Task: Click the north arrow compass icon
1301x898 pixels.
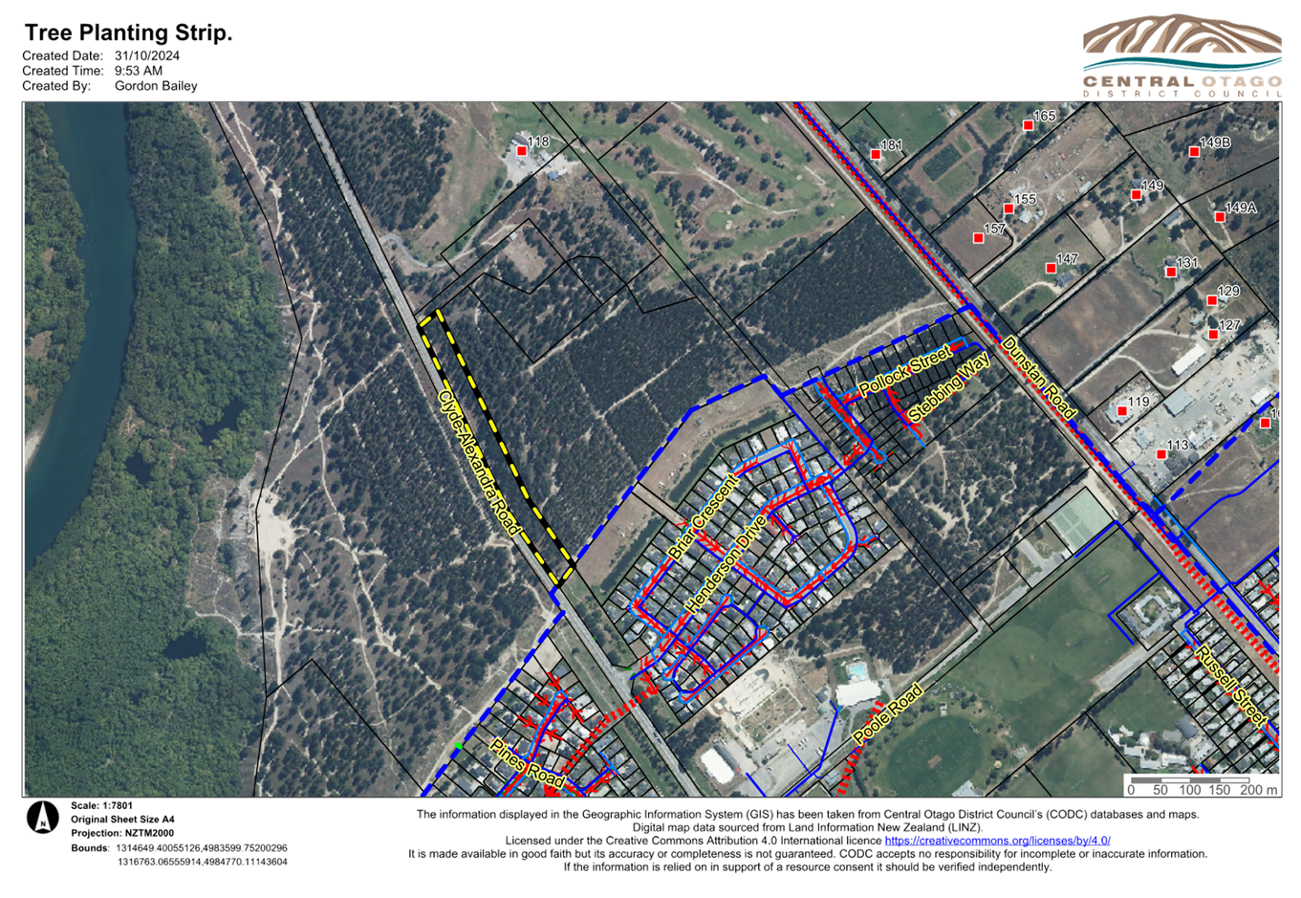Action: coord(42,819)
